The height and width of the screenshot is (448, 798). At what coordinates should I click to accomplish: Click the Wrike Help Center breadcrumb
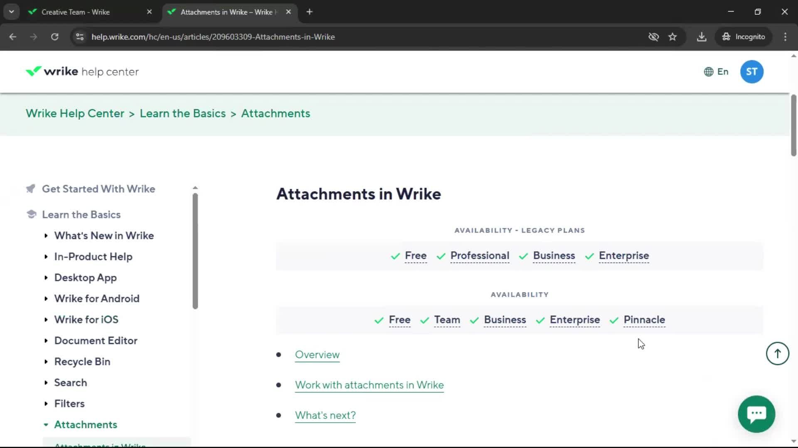(75, 113)
